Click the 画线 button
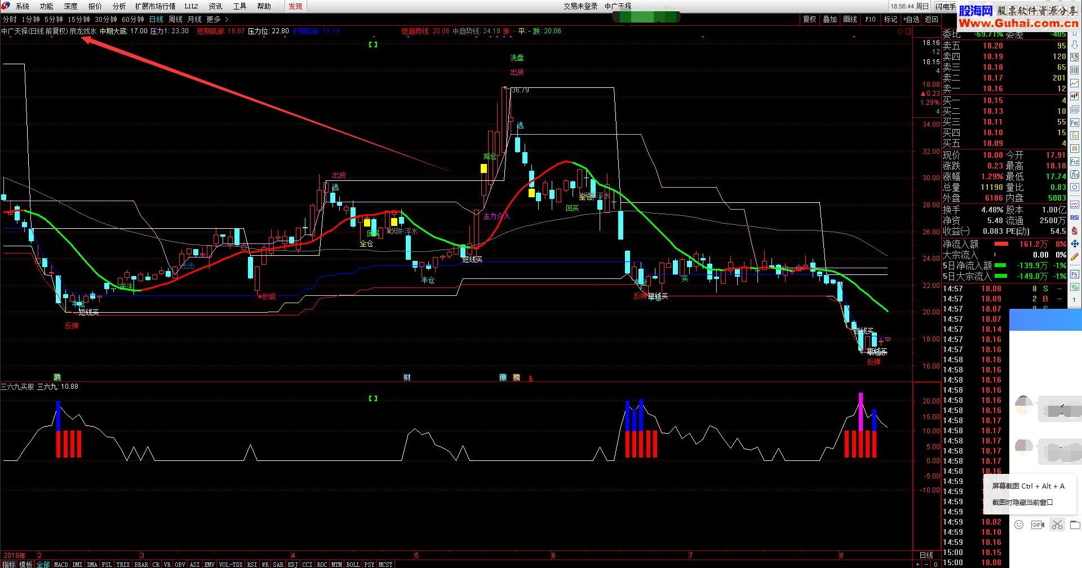The height and width of the screenshot is (568, 1082). pyautogui.click(x=850, y=19)
